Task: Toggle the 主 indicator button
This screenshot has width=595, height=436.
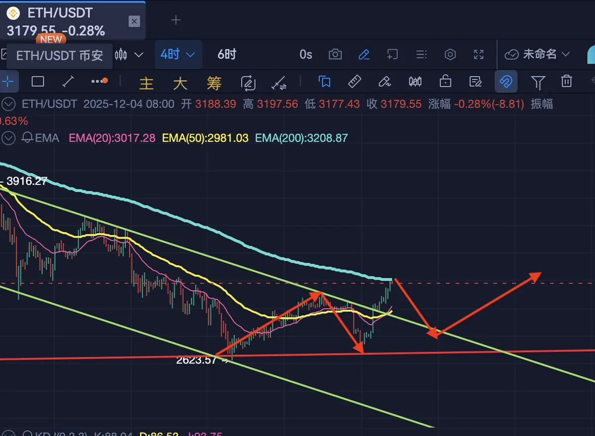Action: [146, 83]
